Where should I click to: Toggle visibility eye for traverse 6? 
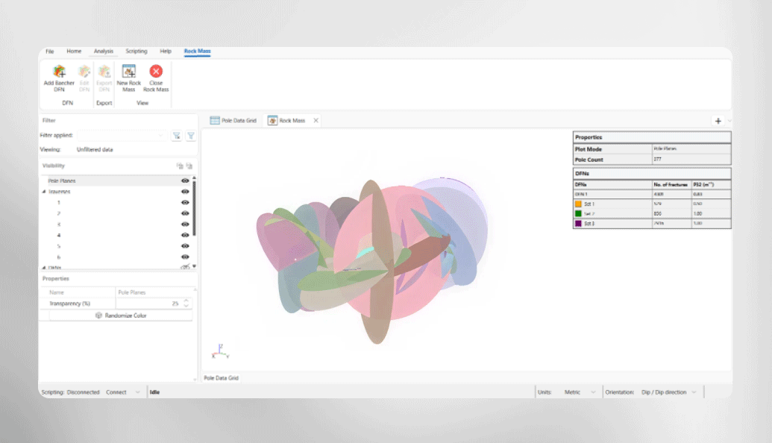185,257
